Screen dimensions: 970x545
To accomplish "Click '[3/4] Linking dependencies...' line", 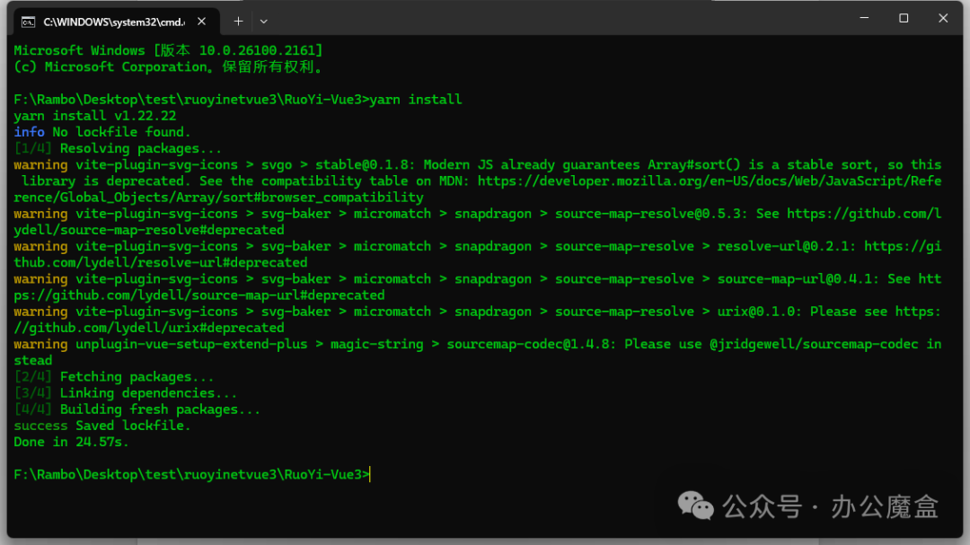I will tap(126, 393).
